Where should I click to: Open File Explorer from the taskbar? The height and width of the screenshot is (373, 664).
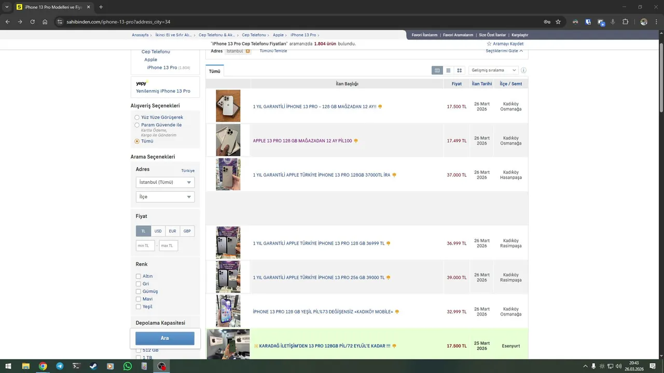(25, 366)
